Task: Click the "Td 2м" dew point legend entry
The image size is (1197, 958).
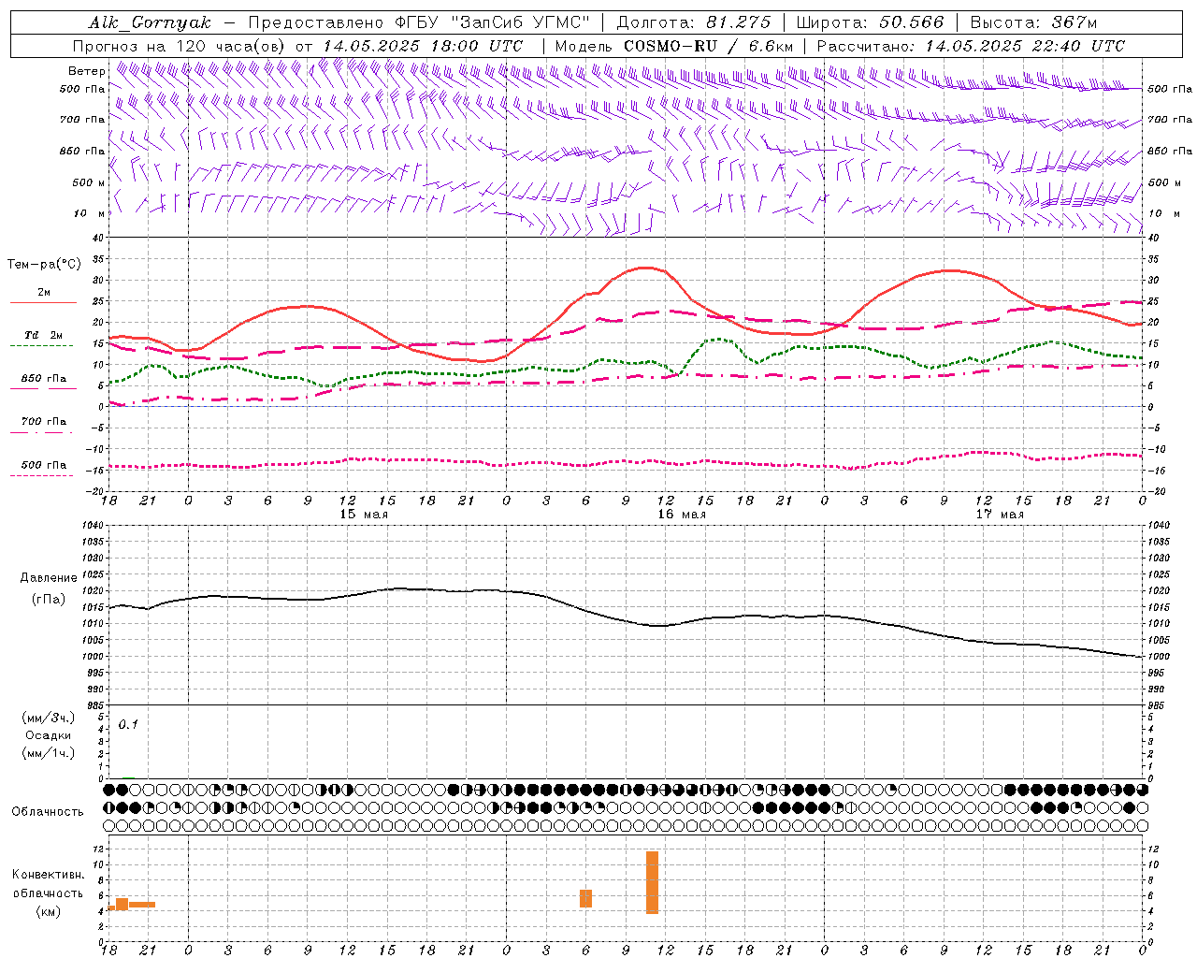Action: (x=43, y=335)
